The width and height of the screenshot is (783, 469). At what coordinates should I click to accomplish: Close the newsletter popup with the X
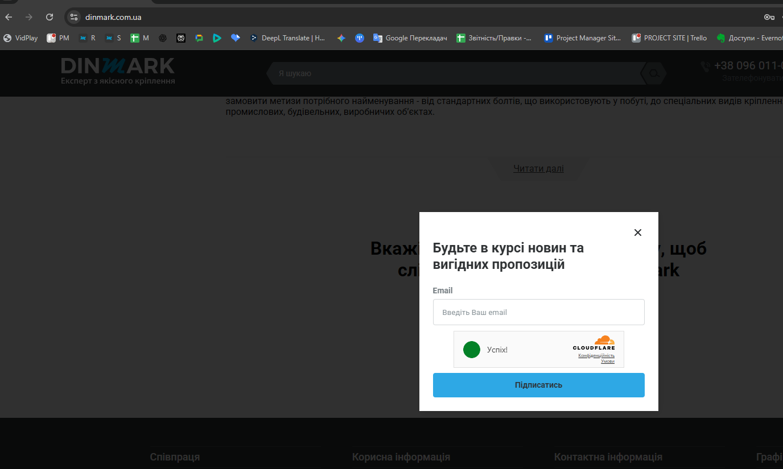pos(638,233)
